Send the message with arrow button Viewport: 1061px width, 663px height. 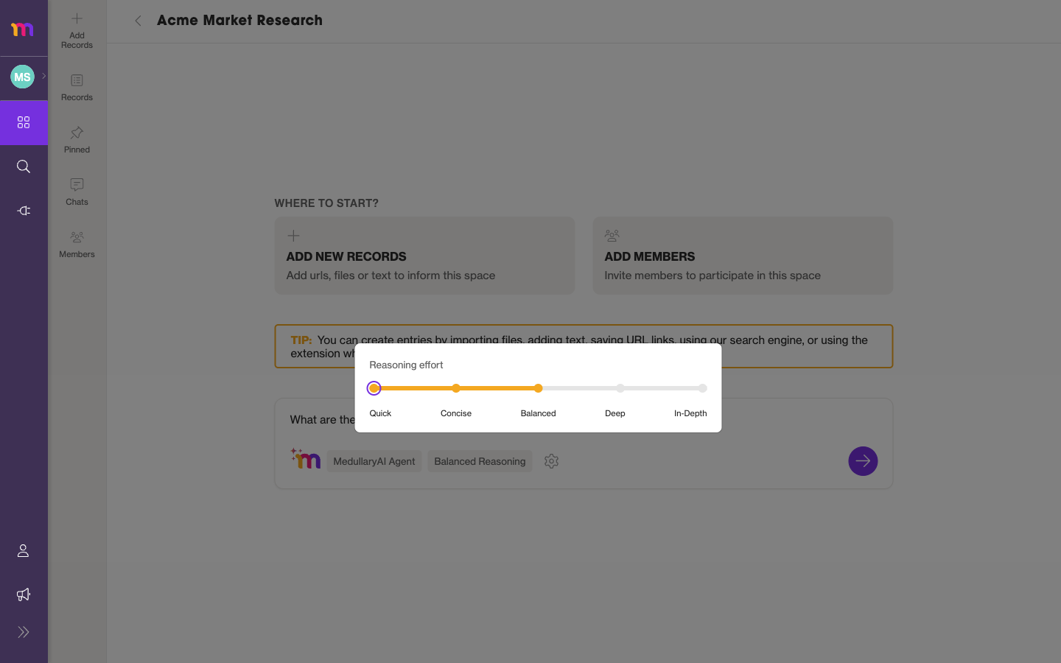pyautogui.click(x=863, y=461)
